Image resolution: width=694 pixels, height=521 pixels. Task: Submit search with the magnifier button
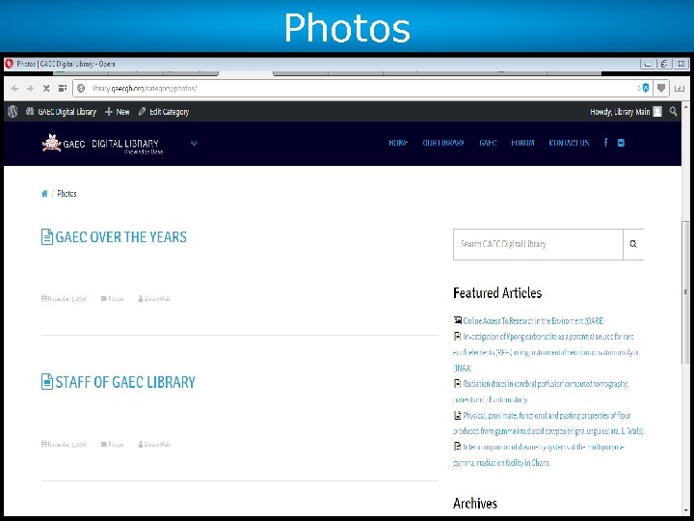coord(633,244)
